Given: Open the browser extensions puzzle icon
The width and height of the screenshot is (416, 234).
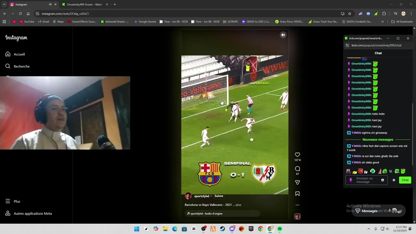Looking at the screenshot, I should [x=384, y=14].
